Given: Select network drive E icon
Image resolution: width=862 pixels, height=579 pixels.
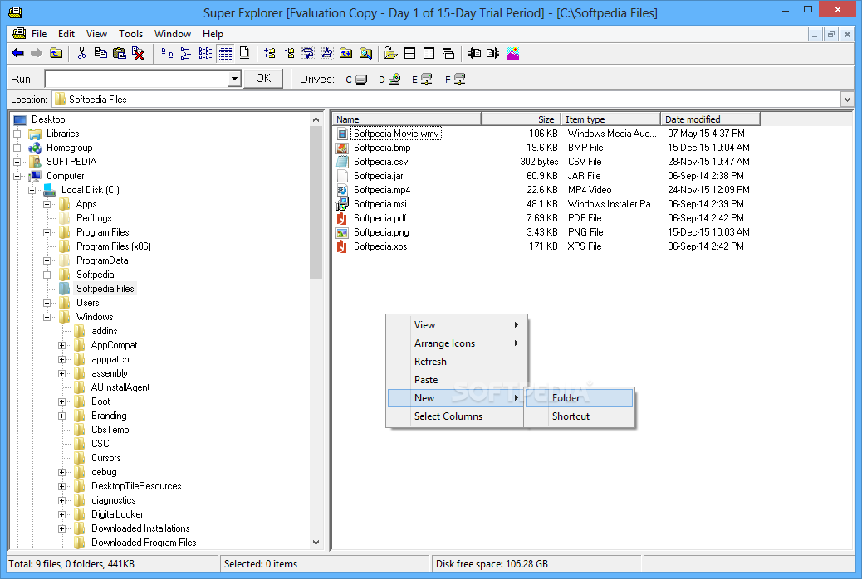Looking at the screenshot, I should point(422,80).
